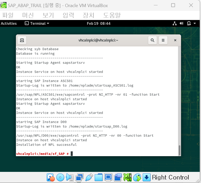Click the terminal prompt cursor block
201x183 pixels.
(x=72, y=154)
